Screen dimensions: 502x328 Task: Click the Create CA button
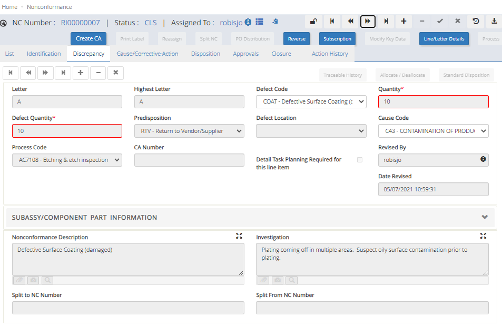tap(88, 38)
